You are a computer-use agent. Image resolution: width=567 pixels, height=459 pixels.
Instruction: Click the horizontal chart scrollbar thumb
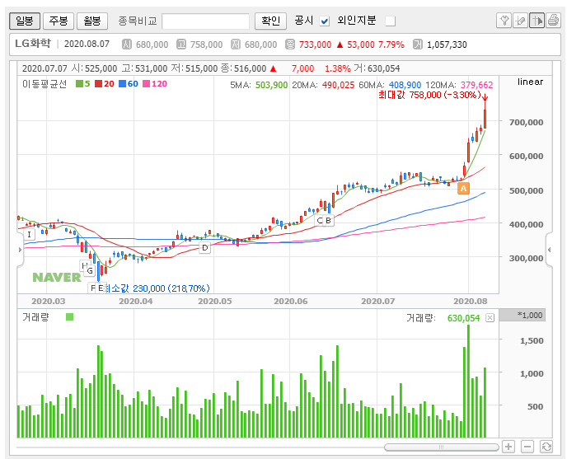441,447
